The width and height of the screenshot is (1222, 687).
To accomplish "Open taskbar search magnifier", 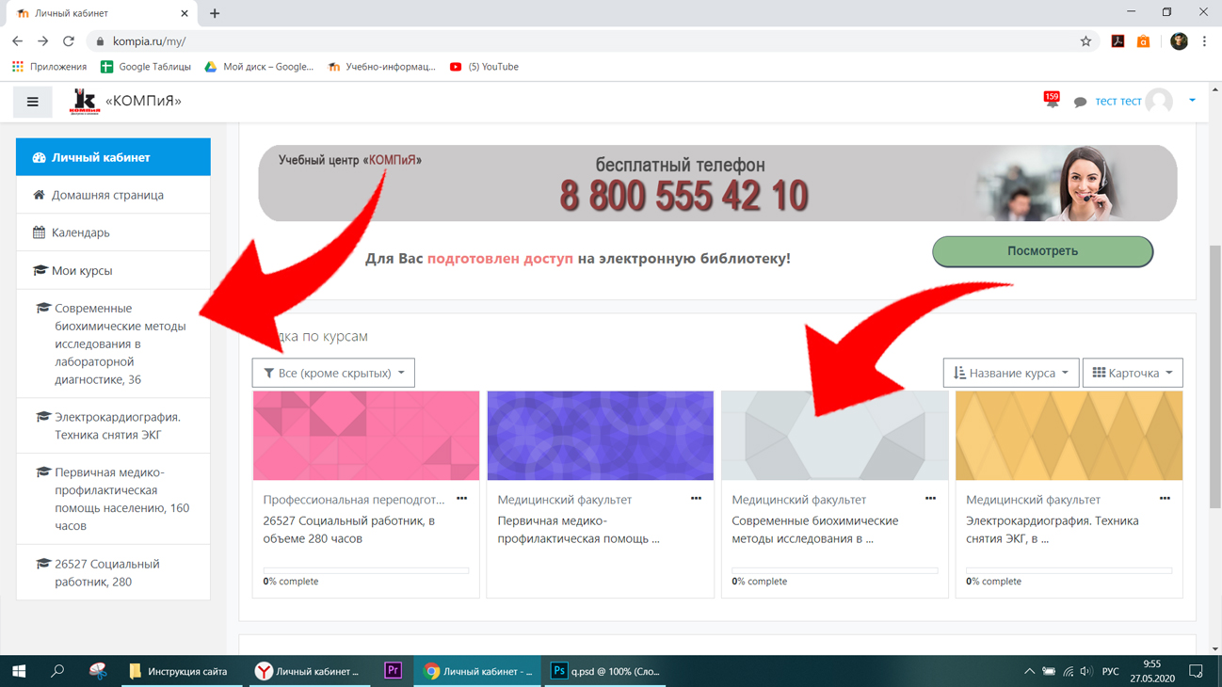I will pyautogui.click(x=57, y=671).
